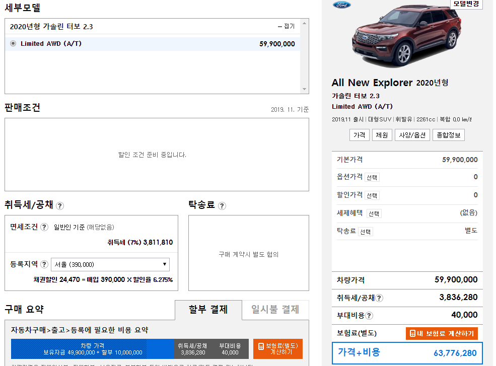Click 구매 계약시 별도 협의 text
The width and height of the screenshot is (496, 366).
tap(249, 254)
